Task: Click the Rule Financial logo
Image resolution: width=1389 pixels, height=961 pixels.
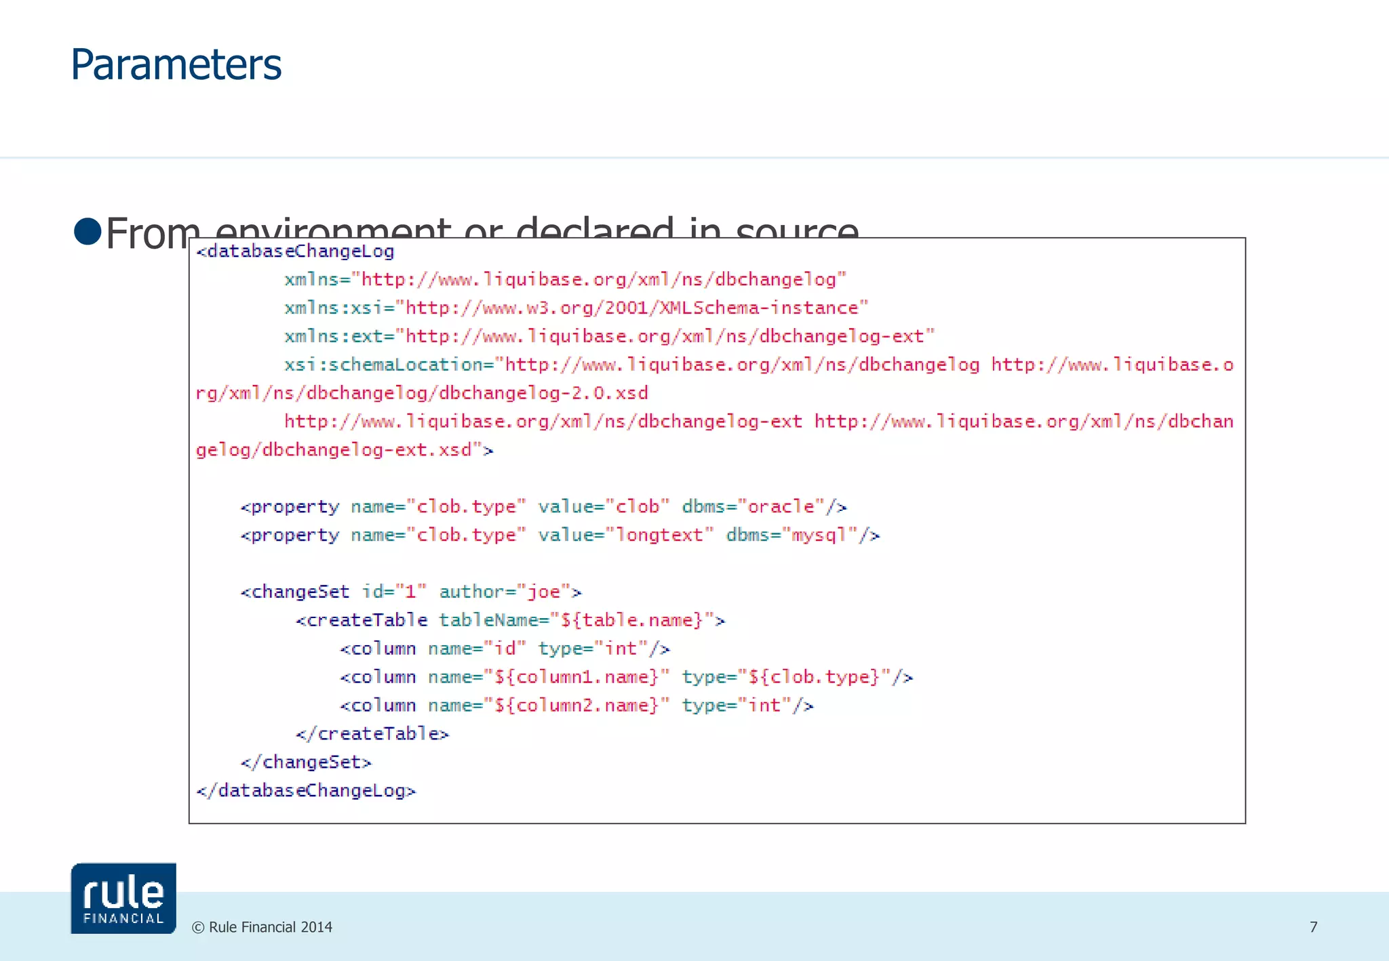Action: coord(123,898)
